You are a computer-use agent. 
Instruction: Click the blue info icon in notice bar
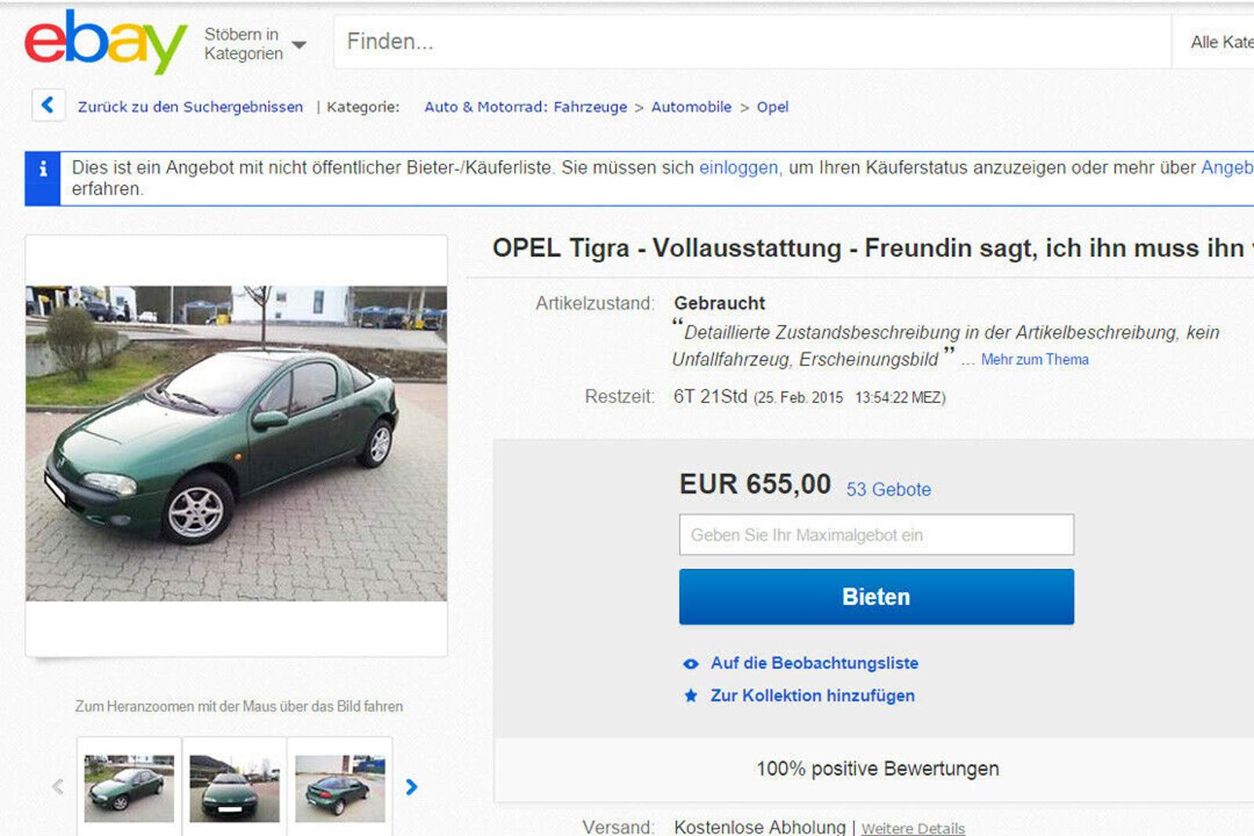coord(43,169)
